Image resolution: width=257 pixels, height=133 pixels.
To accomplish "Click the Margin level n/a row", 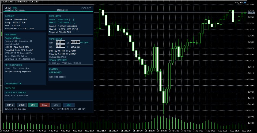I will point(20,59).
